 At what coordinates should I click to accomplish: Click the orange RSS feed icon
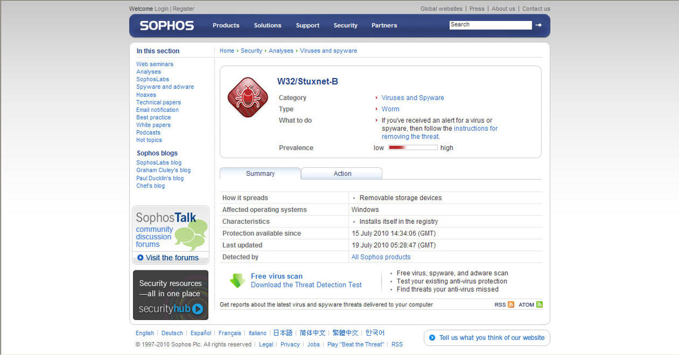point(511,305)
